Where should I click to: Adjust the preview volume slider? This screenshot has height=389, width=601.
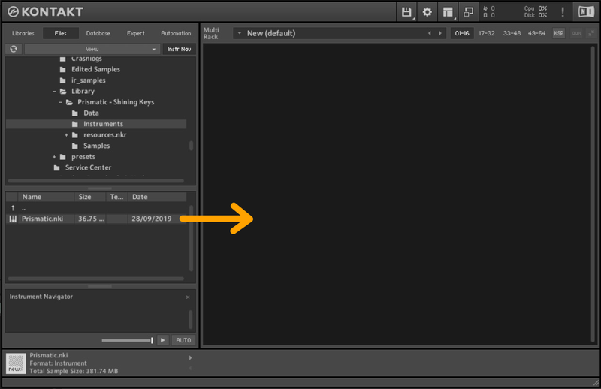click(127, 340)
